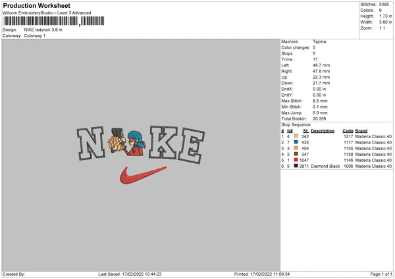Click the letter K in the embroidery preview
Screen dimensions: 395x279
pos(163,143)
